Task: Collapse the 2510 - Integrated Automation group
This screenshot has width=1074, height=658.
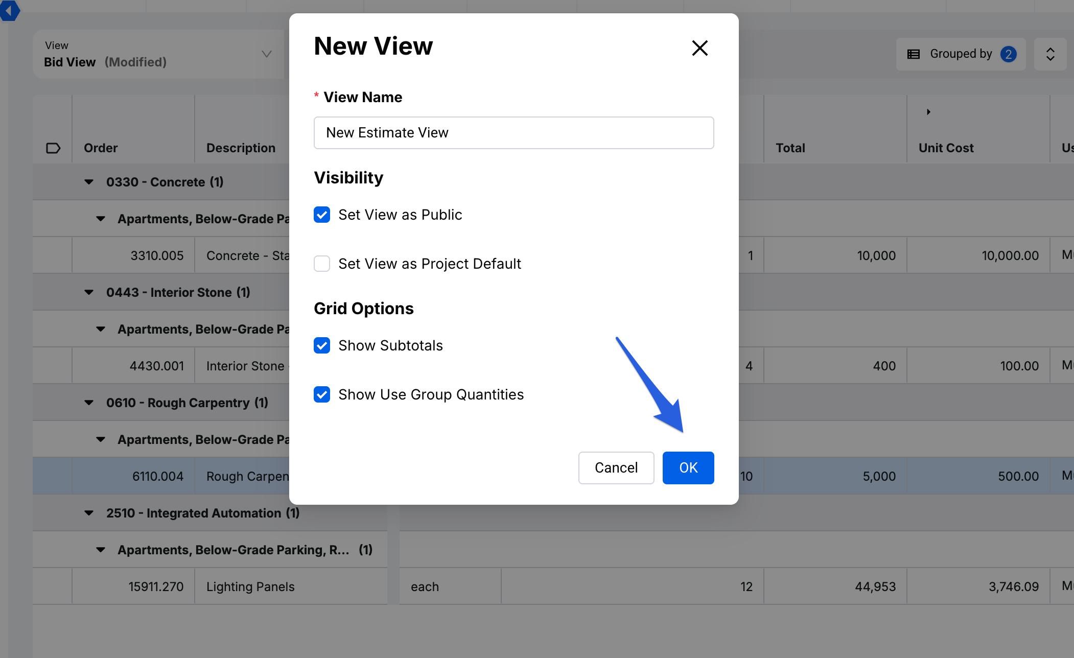Action: [89, 513]
